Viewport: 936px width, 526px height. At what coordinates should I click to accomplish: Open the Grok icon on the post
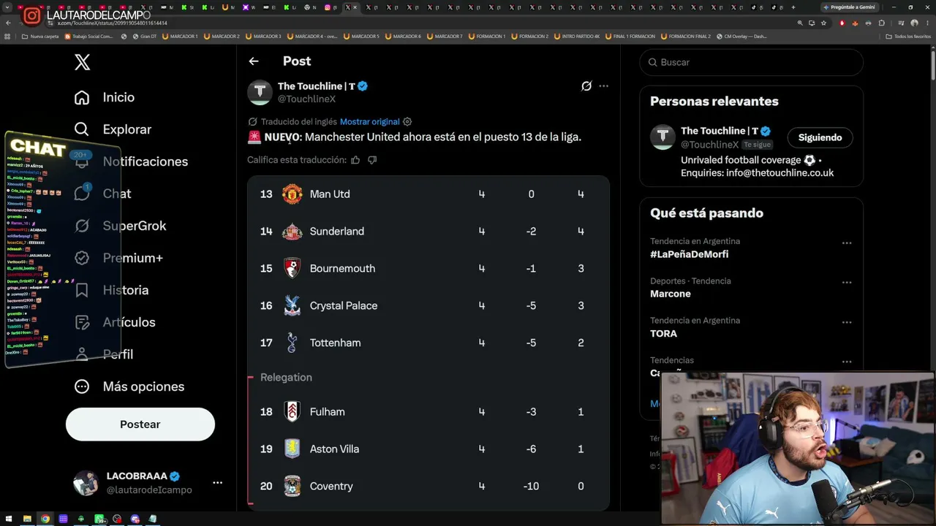[x=586, y=86]
